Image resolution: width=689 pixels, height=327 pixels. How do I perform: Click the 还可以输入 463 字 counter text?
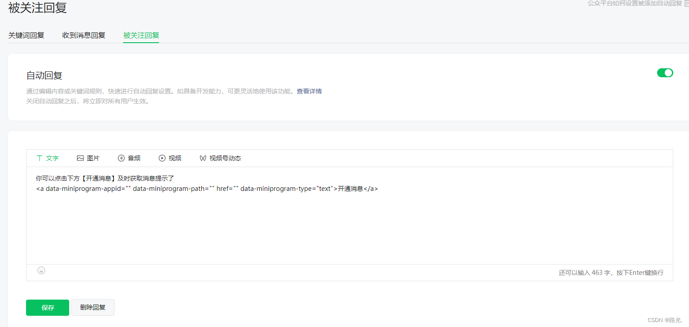click(x=584, y=273)
